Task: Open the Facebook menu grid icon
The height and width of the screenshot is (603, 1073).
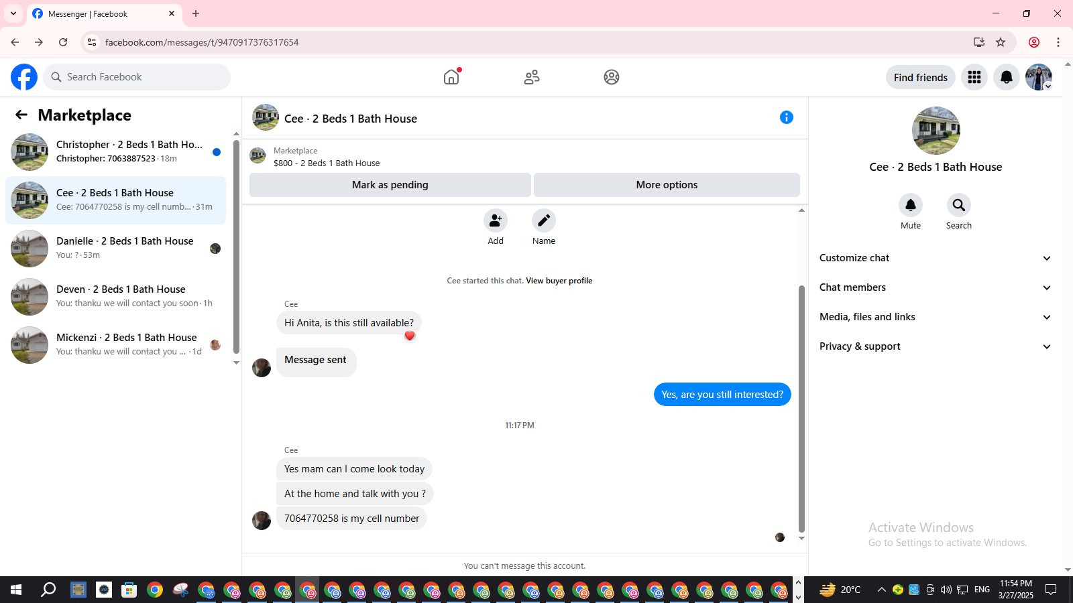Action: click(974, 77)
